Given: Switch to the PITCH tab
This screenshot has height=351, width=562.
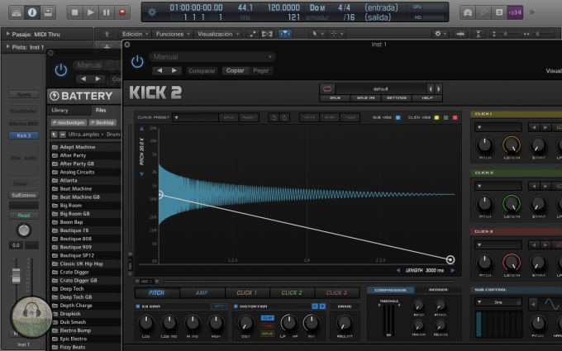Looking at the screenshot, I should coord(157,292).
